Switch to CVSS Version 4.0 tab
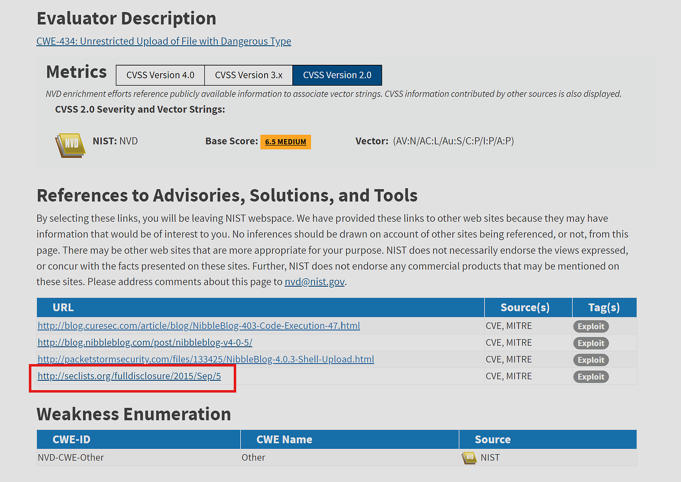This screenshot has height=482, width=681. pos(160,75)
